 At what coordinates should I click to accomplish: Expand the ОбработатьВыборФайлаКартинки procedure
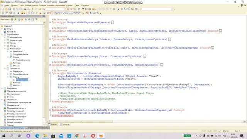(50, 31)
